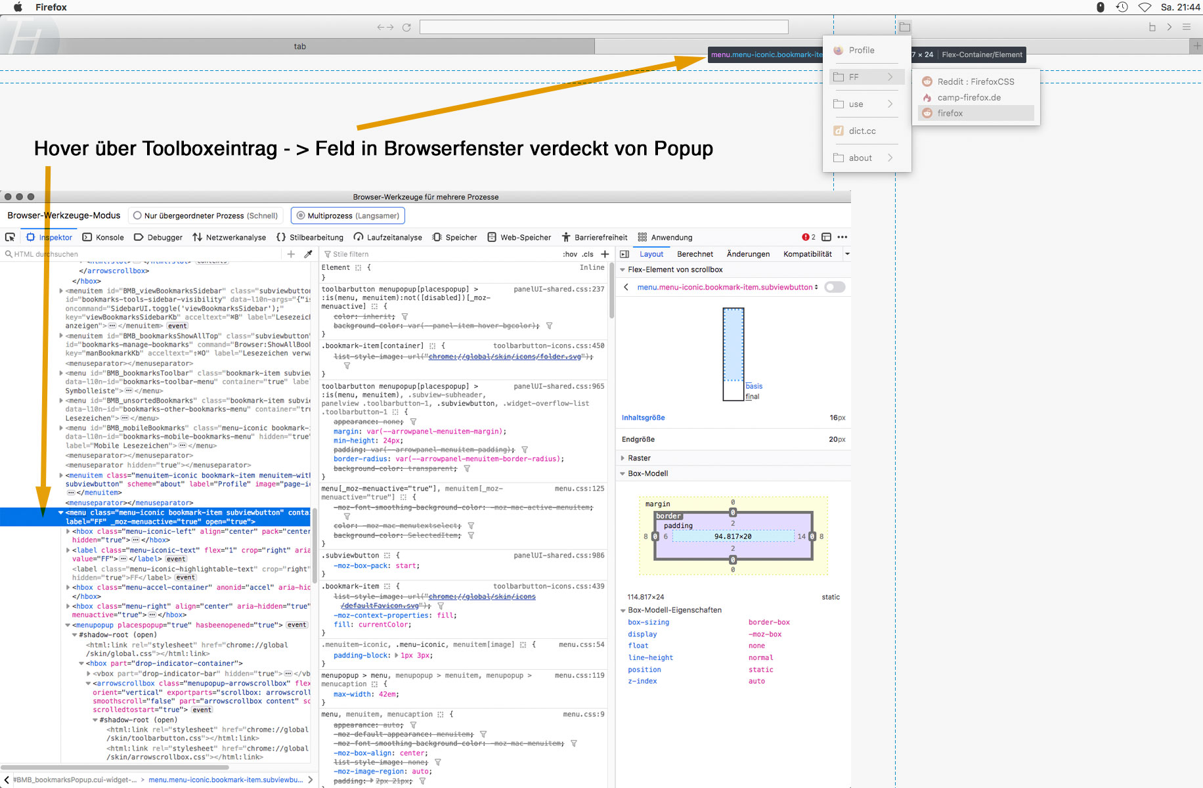
Task: Highlight the .subviewbutton selector matches
Action: point(387,556)
